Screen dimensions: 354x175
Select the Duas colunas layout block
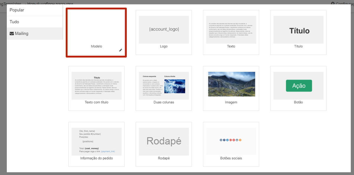tap(164, 88)
